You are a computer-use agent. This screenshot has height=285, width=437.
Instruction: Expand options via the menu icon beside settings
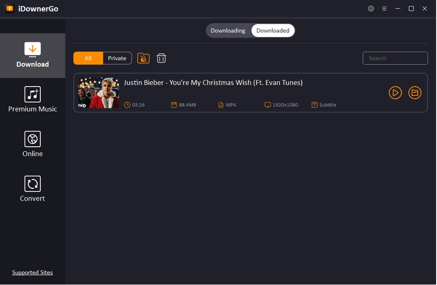click(384, 8)
